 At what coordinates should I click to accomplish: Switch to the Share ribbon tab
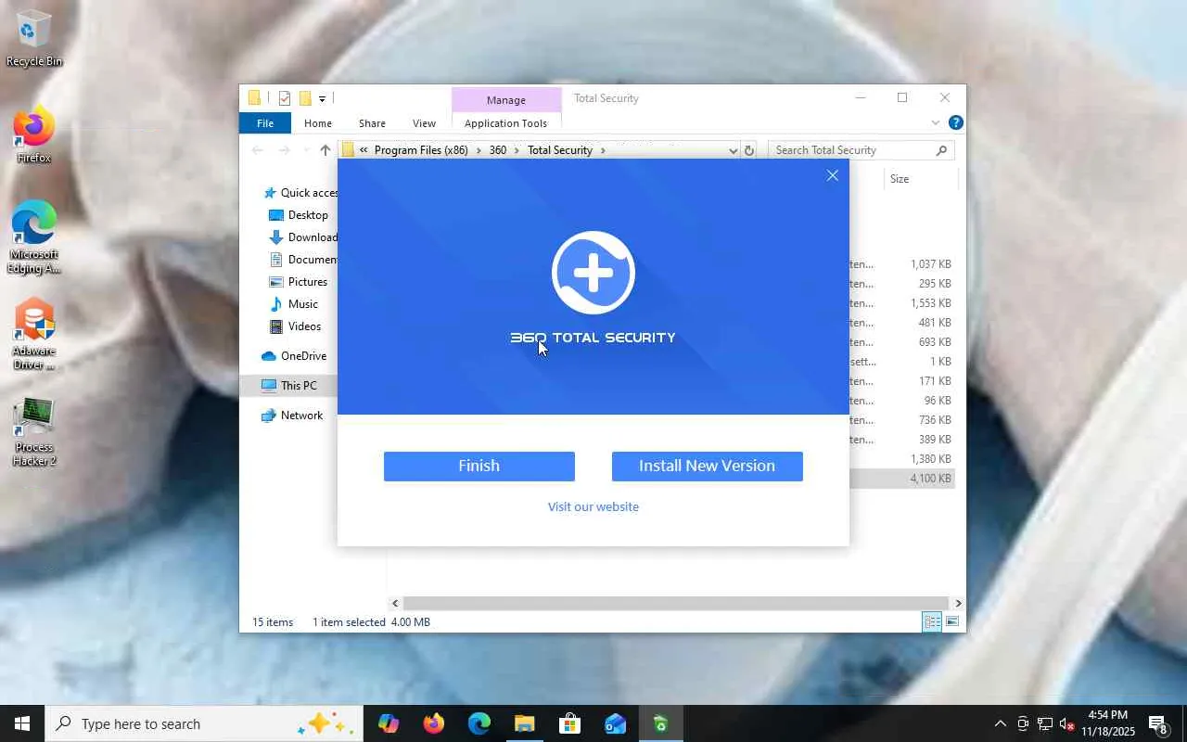(372, 123)
